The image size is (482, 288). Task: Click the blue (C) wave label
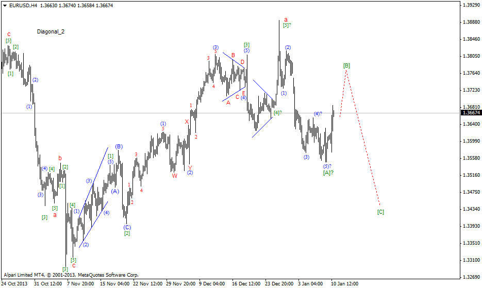(x=127, y=227)
